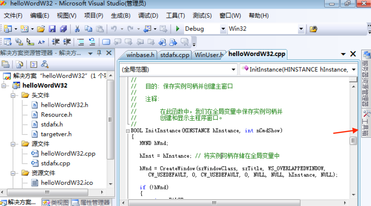Image resolution: width=371 pixels, height=206 pixels.
Task: Start debugging with the green play icon
Action: pyautogui.click(x=177, y=29)
